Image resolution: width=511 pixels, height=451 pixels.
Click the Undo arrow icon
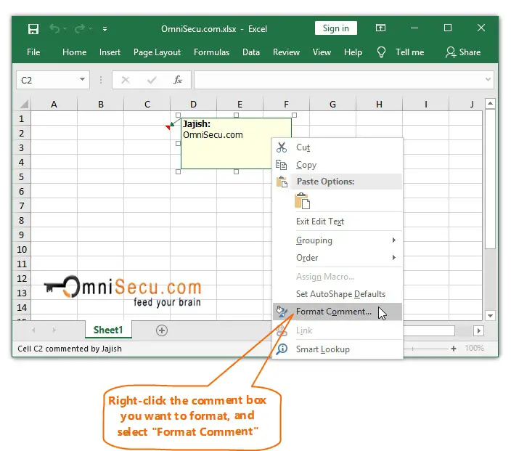[x=54, y=29]
